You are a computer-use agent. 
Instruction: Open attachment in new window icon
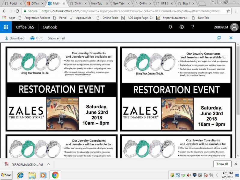click(x=219, y=38)
